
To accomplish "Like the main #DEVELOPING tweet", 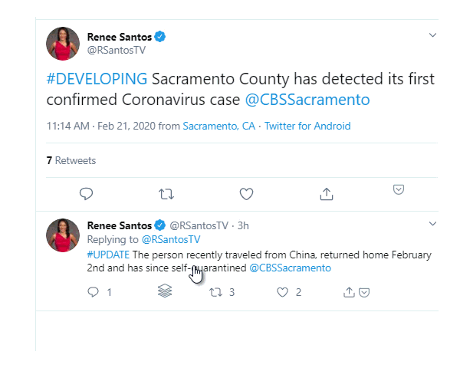I will [246, 194].
